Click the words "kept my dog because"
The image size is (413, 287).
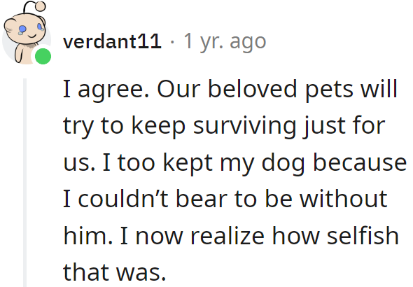pos(284,162)
